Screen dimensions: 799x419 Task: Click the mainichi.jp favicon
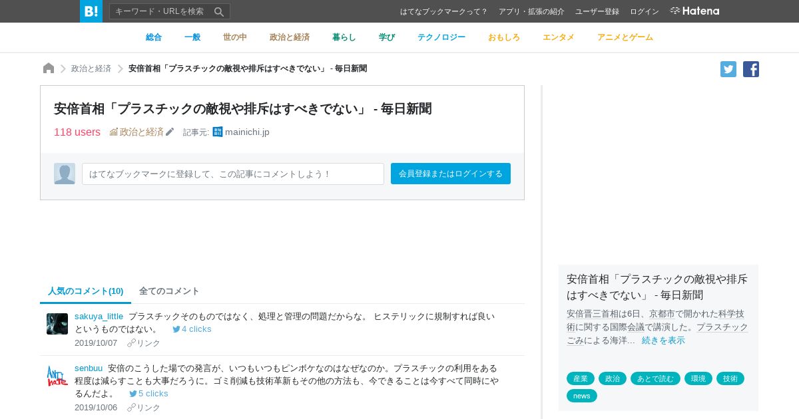click(x=218, y=132)
